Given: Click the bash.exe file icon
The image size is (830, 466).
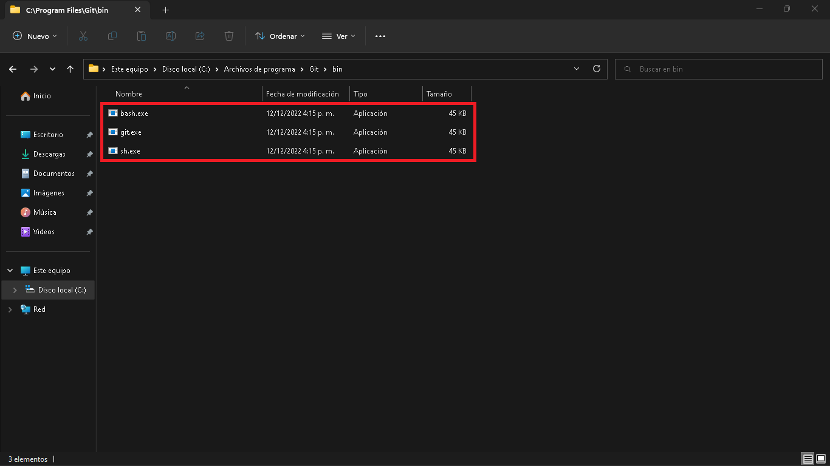Looking at the screenshot, I should (113, 113).
